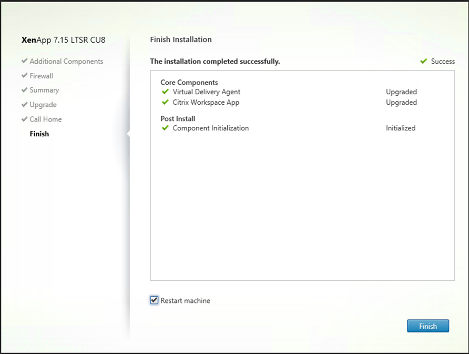469x354 pixels.
Task: Click checkmark beside Summary step
Action: tap(25, 90)
